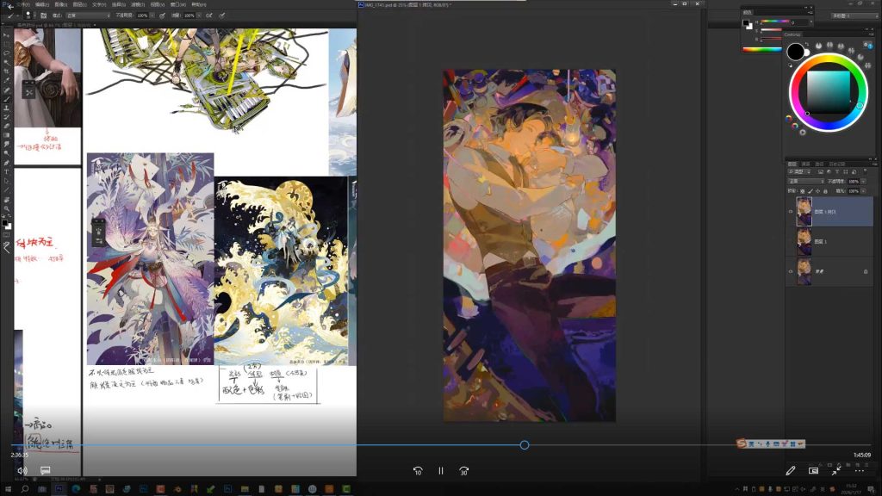Toggle lock image pixels brush icon
Image resolution: width=882 pixels, height=496 pixels.
pos(810,191)
